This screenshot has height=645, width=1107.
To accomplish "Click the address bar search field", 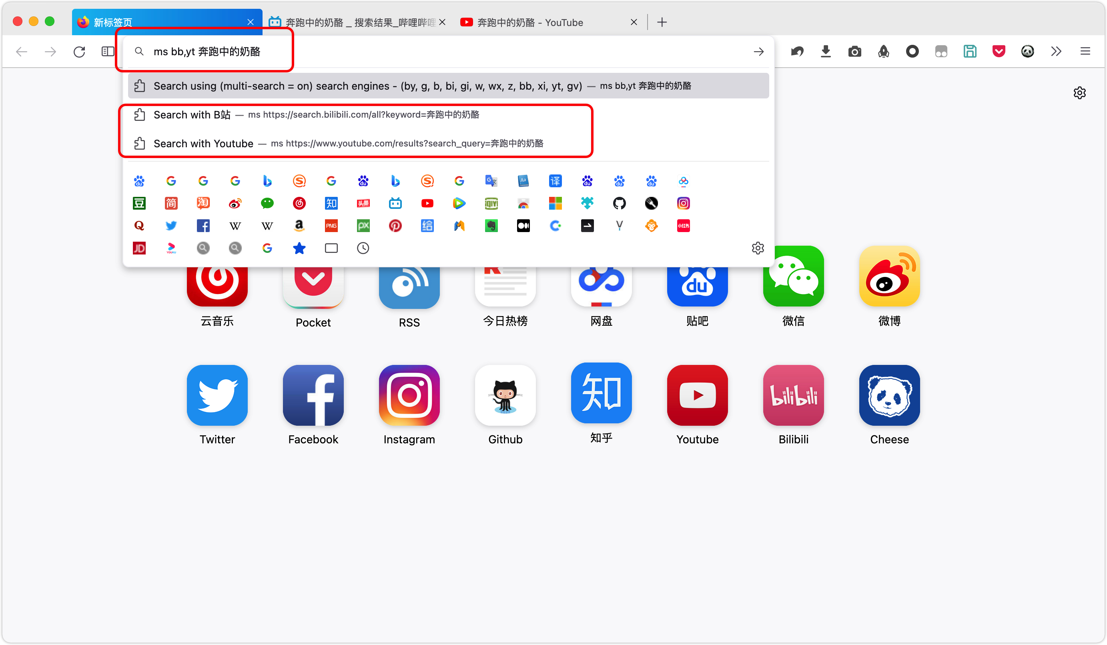I will [x=395, y=52].
